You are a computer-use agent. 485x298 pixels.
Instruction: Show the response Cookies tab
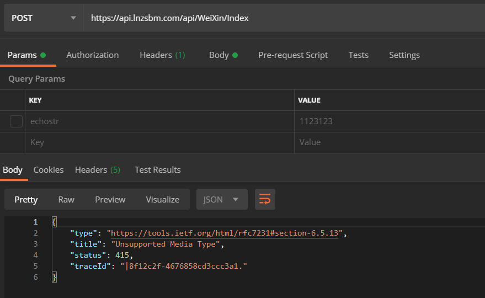point(48,170)
